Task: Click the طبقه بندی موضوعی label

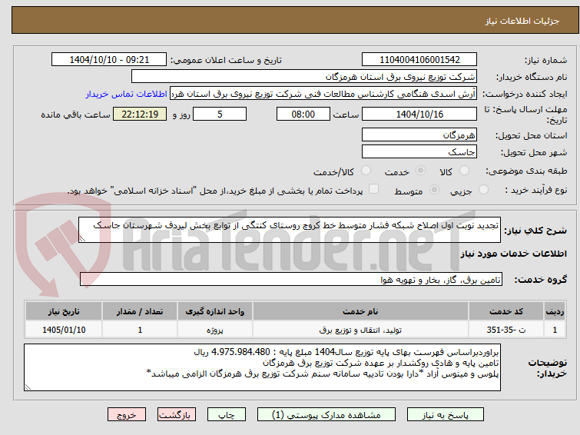Action: [526, 171]
